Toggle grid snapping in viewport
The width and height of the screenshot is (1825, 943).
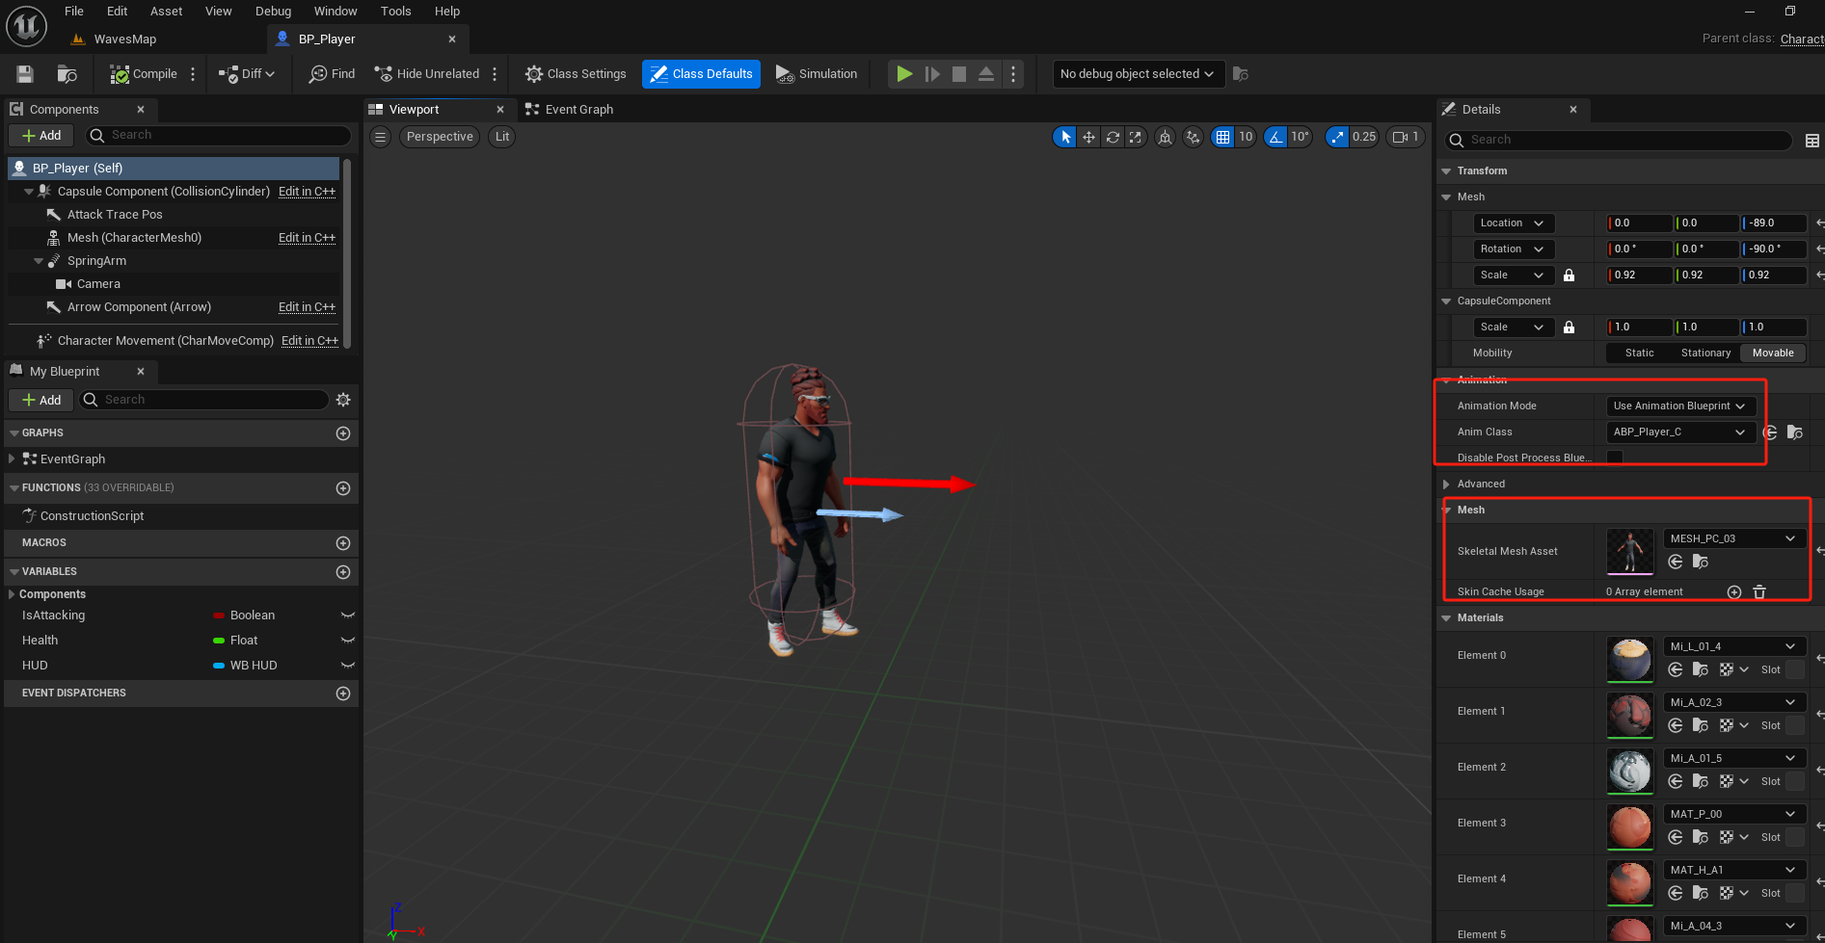click(1222, 137)
